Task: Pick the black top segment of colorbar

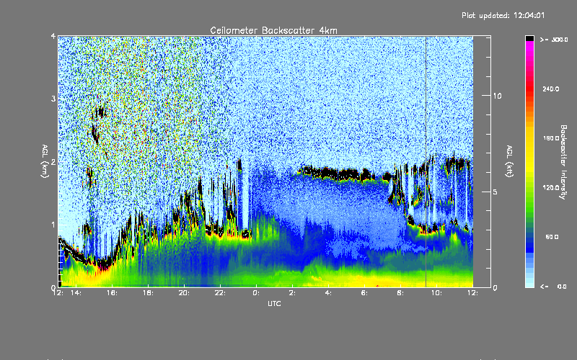Action: 529,38
